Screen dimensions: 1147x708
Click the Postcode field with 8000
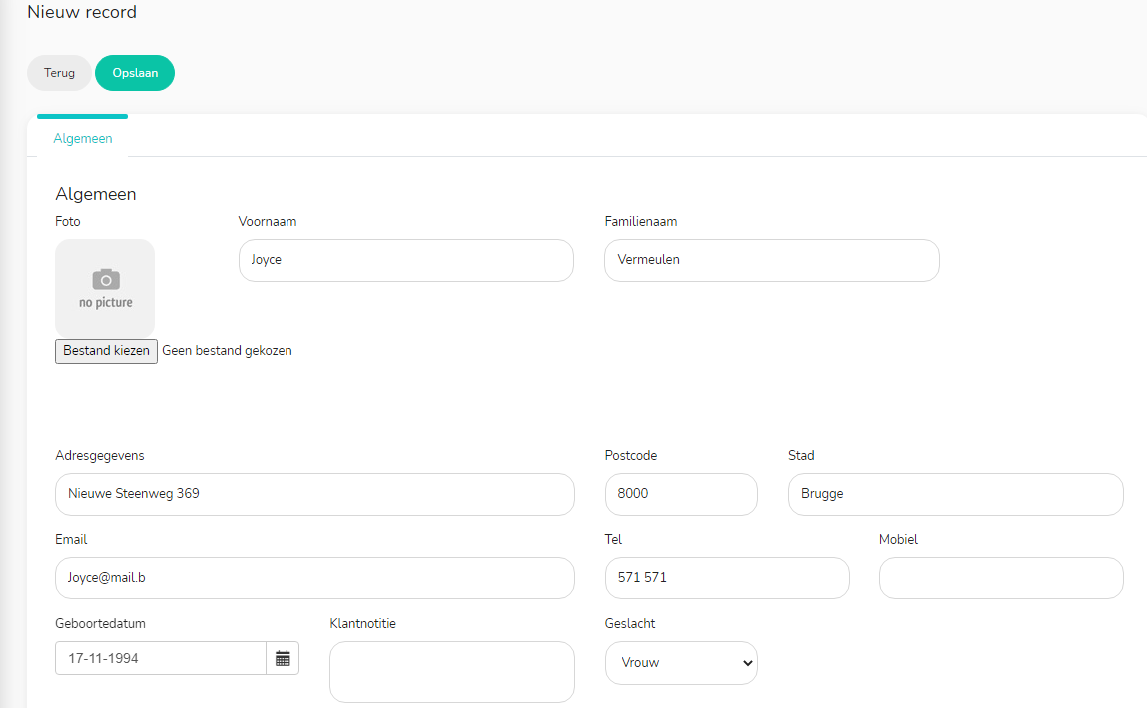[x=681, y=494]
